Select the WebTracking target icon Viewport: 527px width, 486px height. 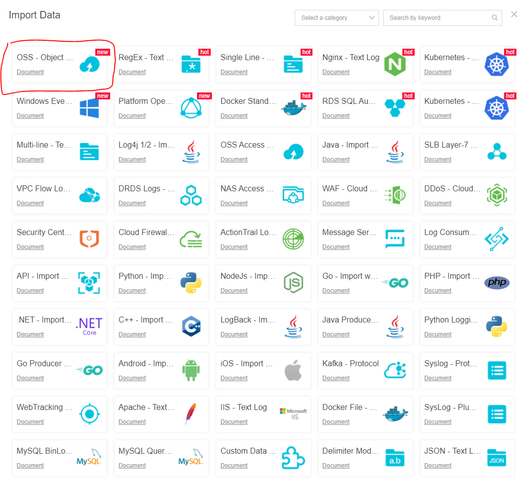pyautogui.click(x=89, y=413)
